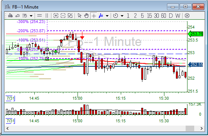Switch to the 60-minute timeframe
This screenshot has height=136, width=208.
tap(164, 16)
